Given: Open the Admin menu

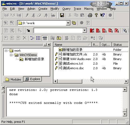Looking at the screenshot, I should pyautogui.click(x=31, y=9).
